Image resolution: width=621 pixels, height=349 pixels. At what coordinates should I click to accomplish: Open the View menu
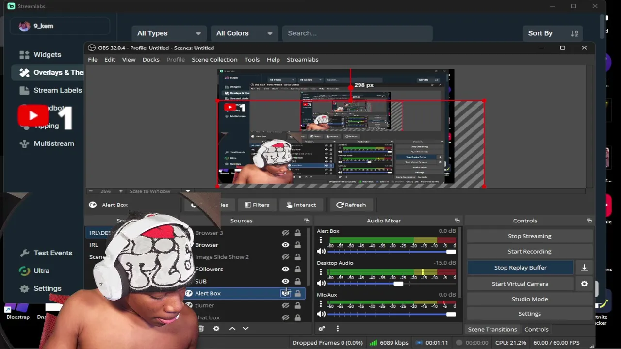pyautogui.click(x=129, y=60)
